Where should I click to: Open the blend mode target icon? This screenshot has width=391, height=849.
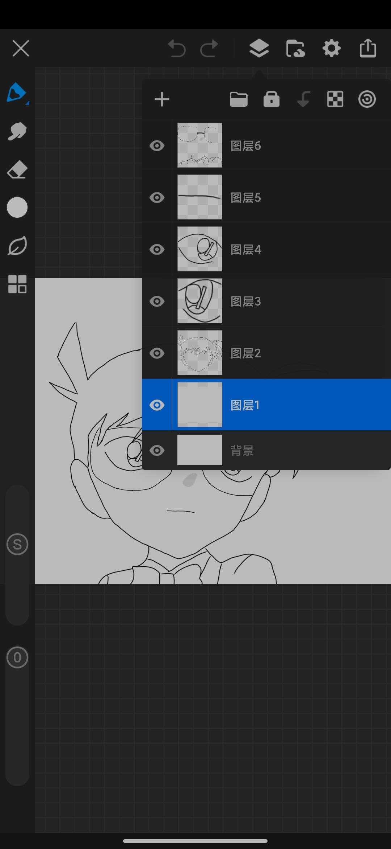[x=367, y=99]
